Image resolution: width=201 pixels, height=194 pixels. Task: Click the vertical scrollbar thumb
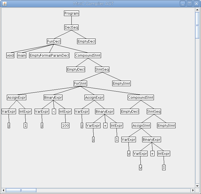[197, 25]
